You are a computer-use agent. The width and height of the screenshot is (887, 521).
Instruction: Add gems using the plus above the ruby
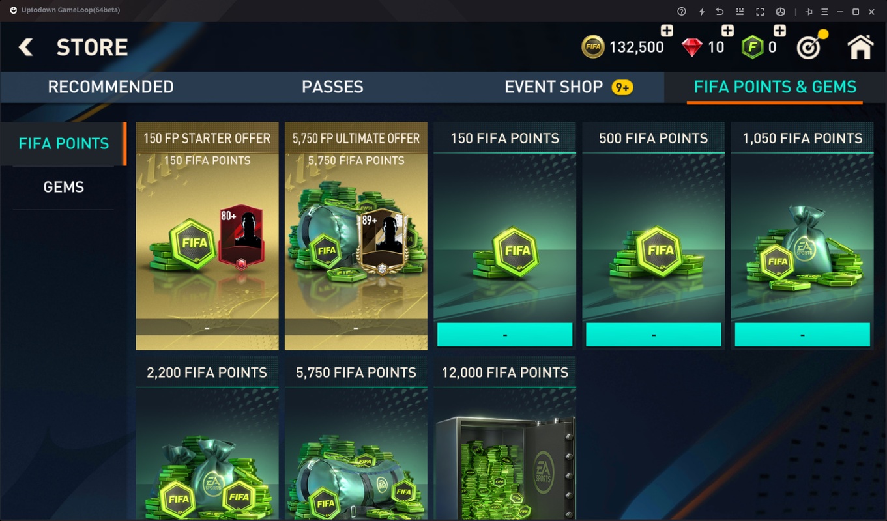click(727, 31)
